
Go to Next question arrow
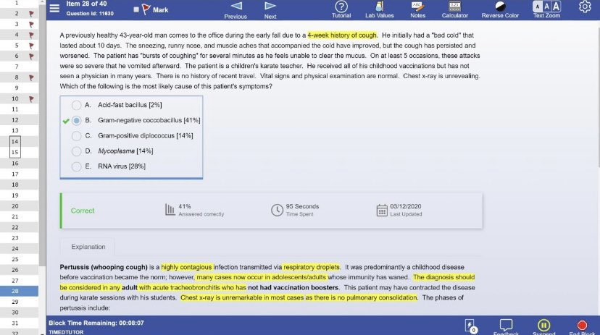click(270, 6)
